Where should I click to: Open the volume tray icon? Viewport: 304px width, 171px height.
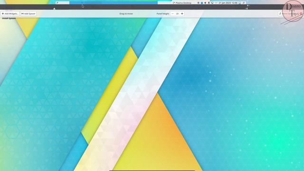[205, 3]
